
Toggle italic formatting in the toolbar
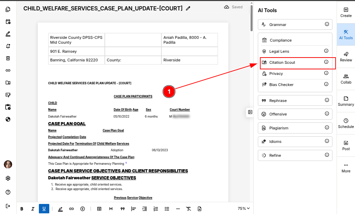(33, 209)
